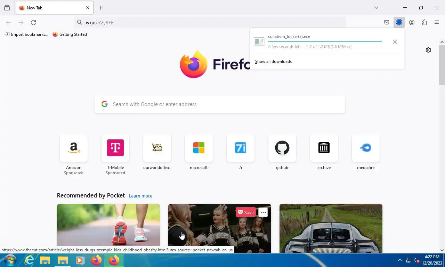Open the Extensions puzzle icon

tap(424, 23)
